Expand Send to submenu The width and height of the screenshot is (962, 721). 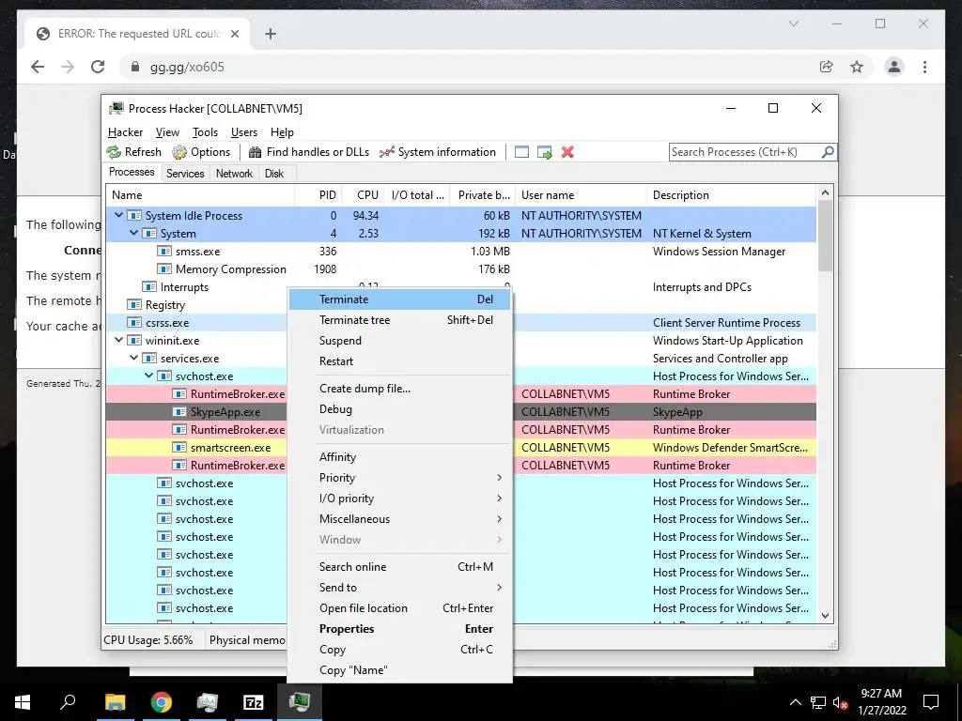coord(399,588)
